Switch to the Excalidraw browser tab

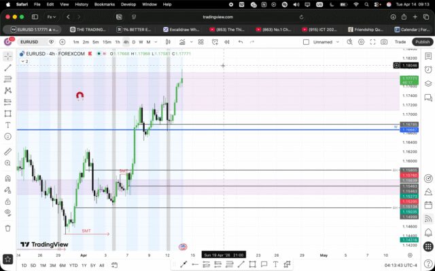185,30
